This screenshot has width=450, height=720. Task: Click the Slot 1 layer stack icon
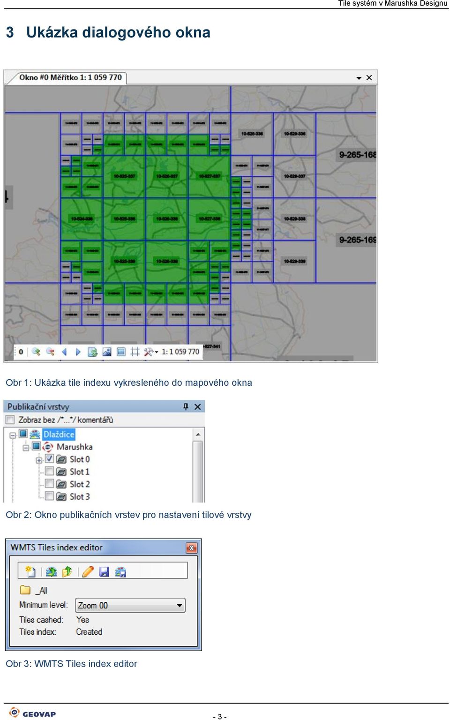click(61, 472)
